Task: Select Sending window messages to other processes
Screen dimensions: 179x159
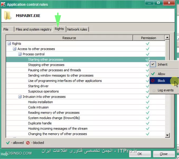Action: click(78, 75)
